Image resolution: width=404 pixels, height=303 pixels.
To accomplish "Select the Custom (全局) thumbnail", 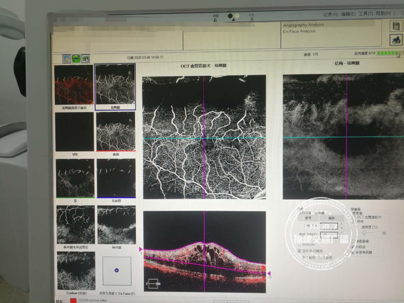I will (76, 271).
